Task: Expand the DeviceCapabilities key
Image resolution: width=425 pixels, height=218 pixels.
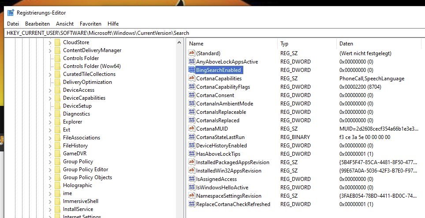Action: click(50, 98)
